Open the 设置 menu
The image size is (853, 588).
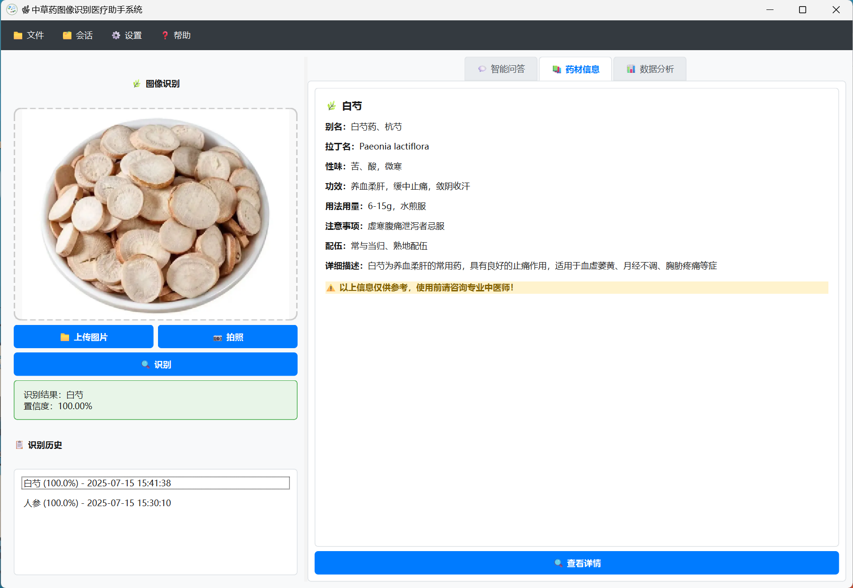click(127, 35)
